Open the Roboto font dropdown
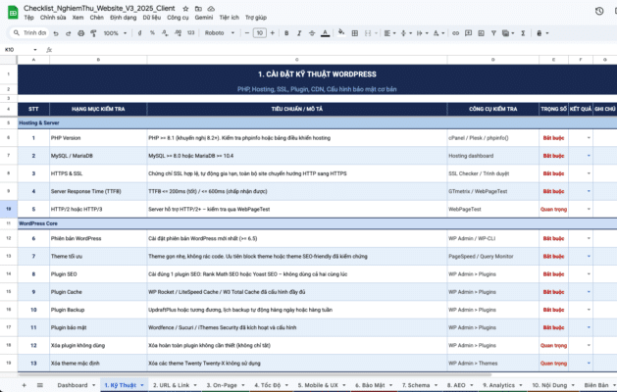The width and height of the screenshot is (617, 392). (219, 33)
